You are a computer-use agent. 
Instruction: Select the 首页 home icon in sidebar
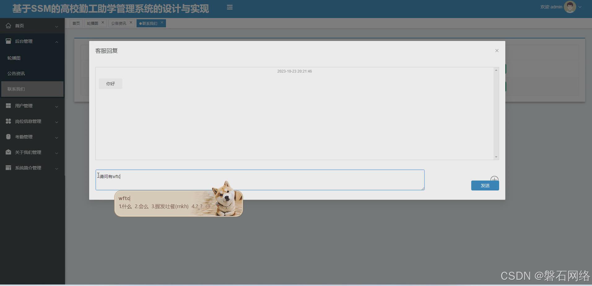click(8, 26)
